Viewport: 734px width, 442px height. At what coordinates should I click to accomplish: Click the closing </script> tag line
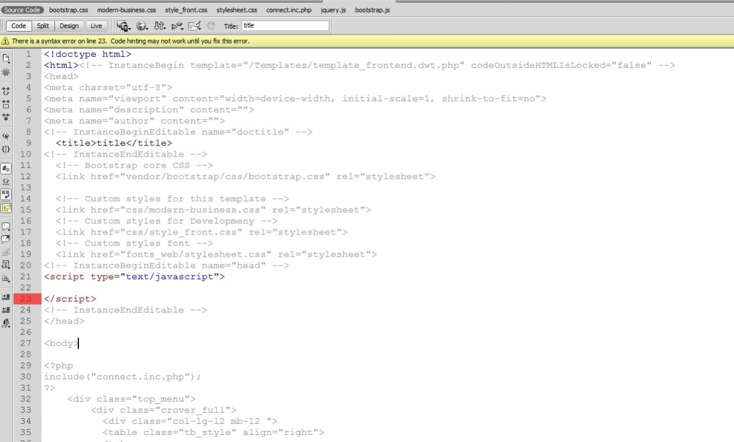click(x=70, y=299)
